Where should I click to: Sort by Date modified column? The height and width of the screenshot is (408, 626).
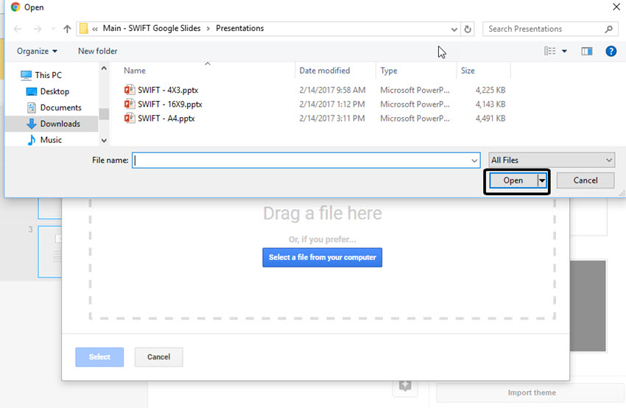pos(325,71)
